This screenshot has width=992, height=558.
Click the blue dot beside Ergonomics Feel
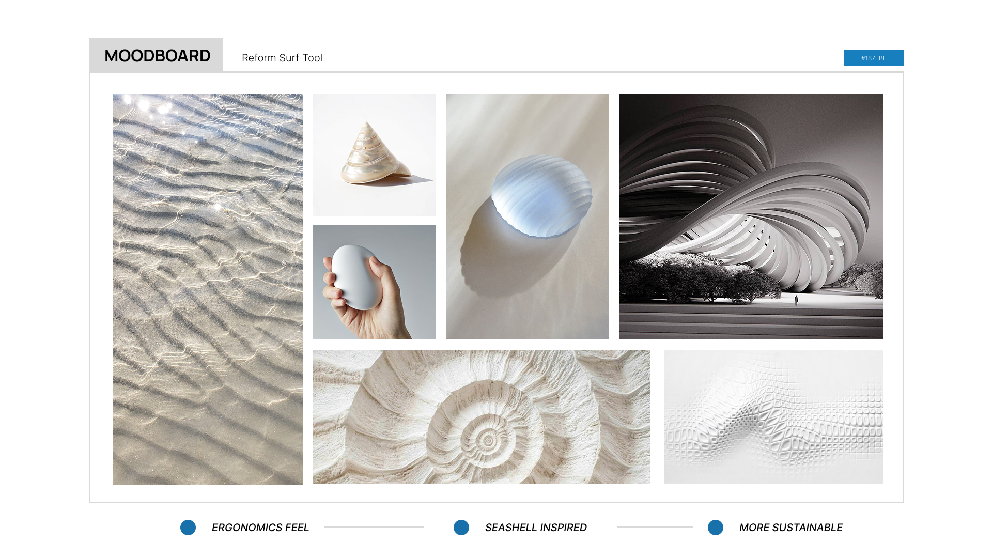[x=188, y=528]
